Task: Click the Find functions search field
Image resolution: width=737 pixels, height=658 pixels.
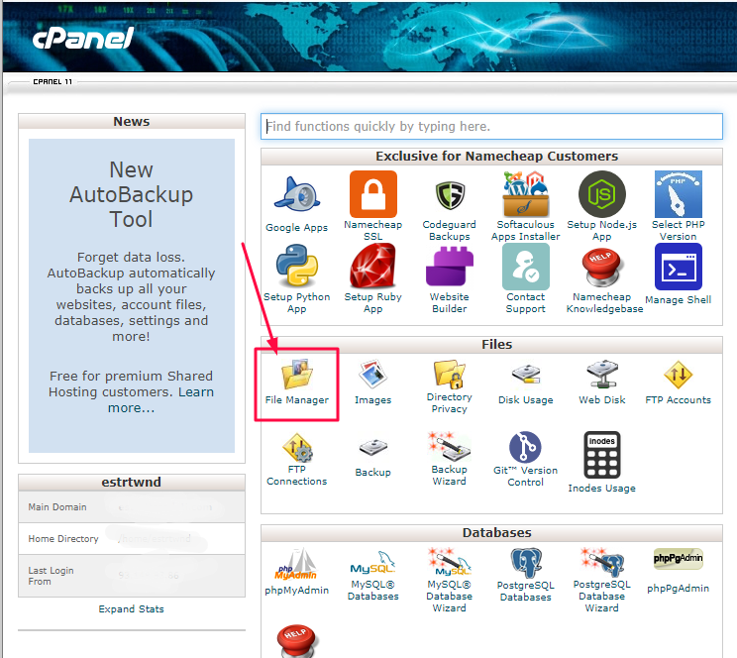Action: [491, 127]
